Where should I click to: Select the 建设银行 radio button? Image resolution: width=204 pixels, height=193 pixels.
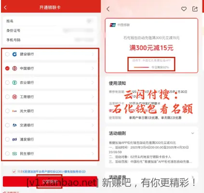click(x=7, y=54)
